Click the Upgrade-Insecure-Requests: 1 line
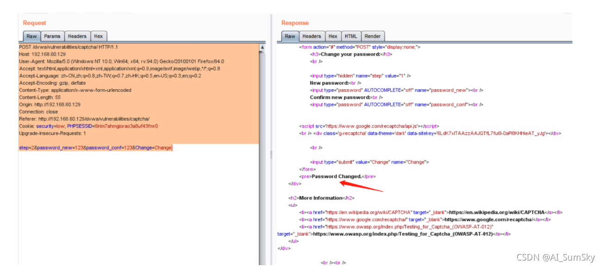 click(52, 133)
